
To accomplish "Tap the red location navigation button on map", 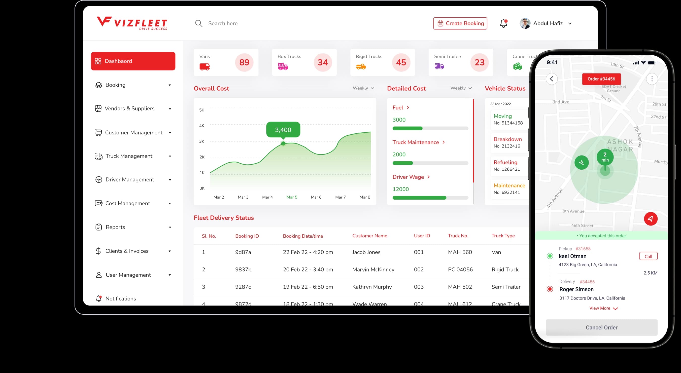I will point(650,219).
